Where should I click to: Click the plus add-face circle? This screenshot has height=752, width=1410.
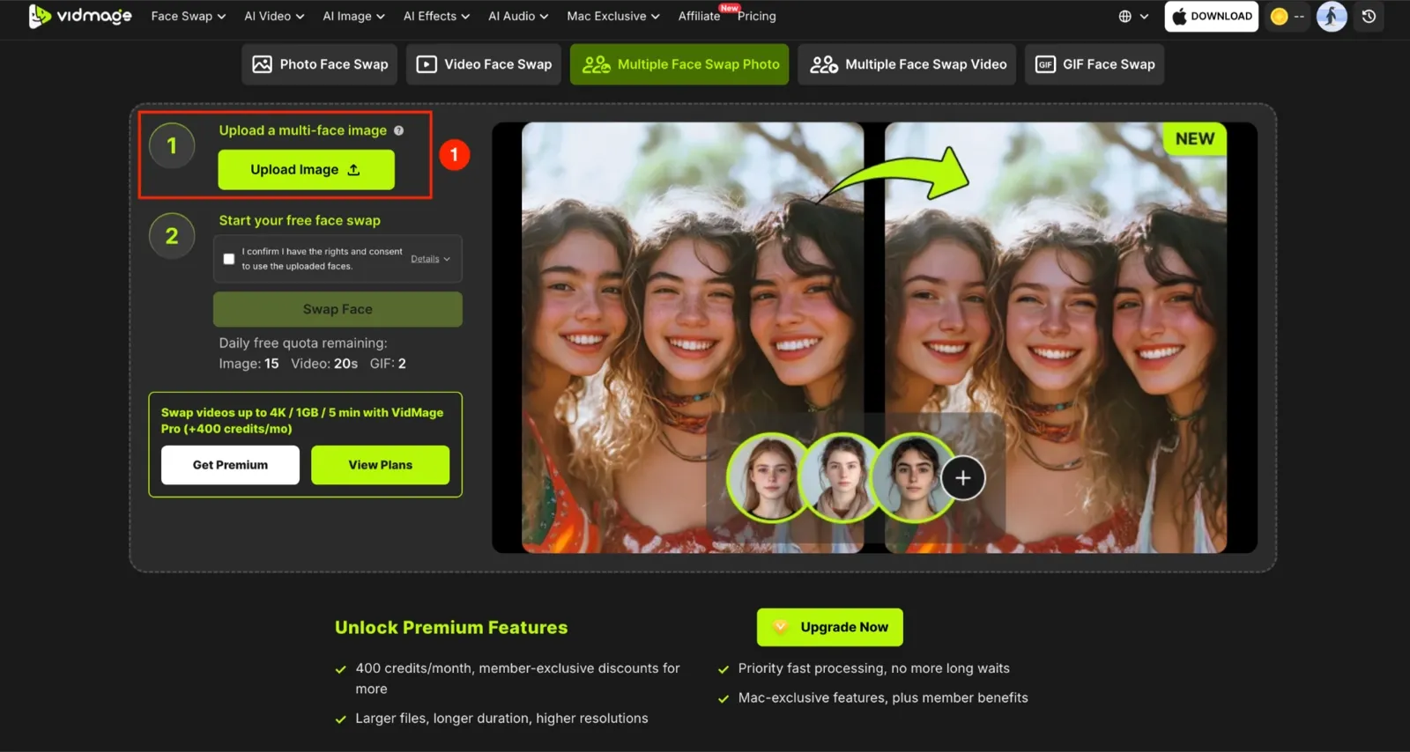[x=962, y=478]
